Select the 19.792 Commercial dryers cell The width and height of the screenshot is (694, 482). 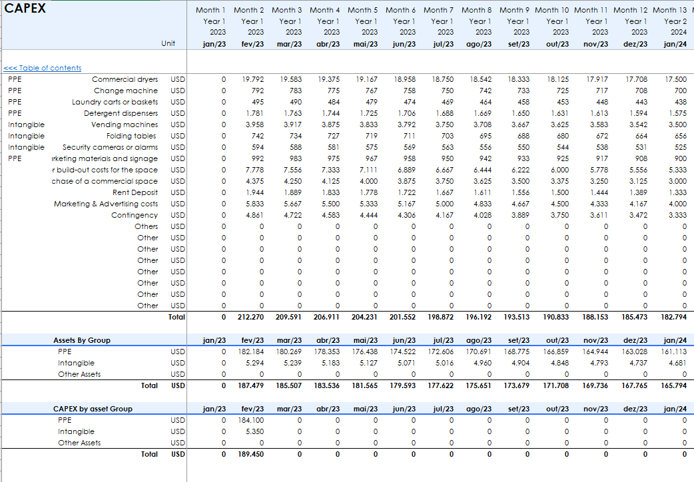[x=253, y=79]
